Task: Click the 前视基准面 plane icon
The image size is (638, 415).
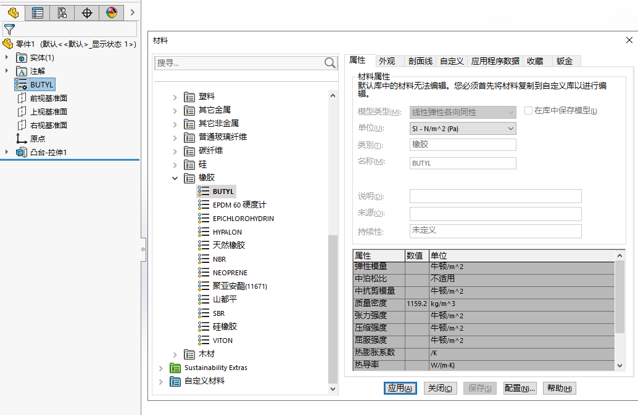Action: coord(22,98)
